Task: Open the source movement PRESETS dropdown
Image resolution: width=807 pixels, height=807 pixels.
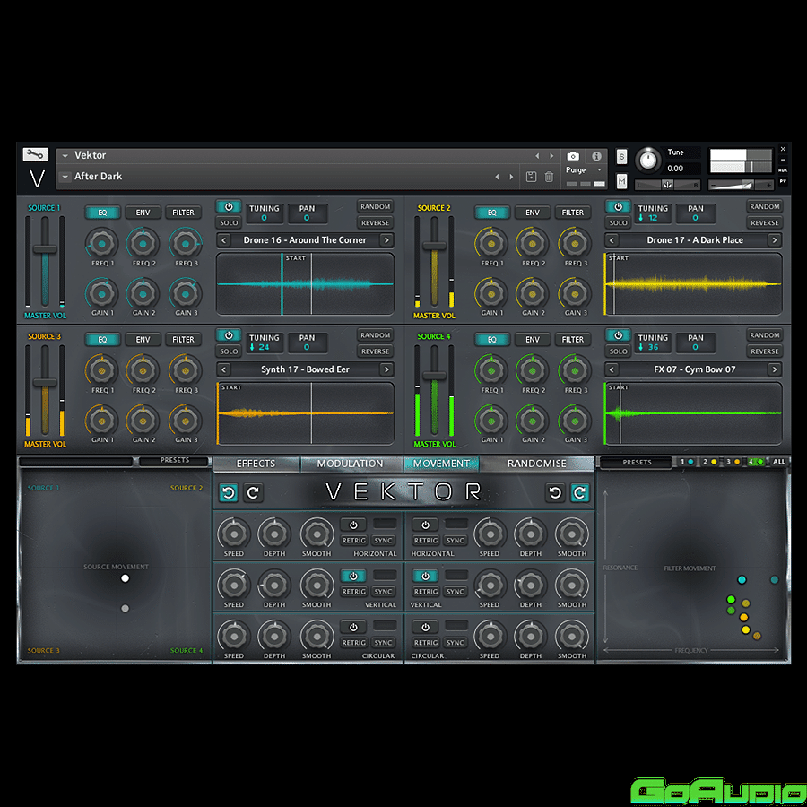Action: point(175,461)
